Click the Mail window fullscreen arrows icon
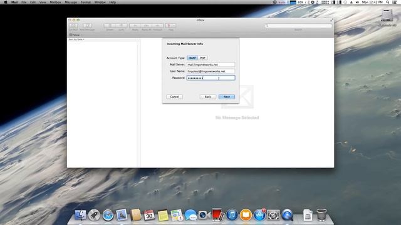 [331, 20]
